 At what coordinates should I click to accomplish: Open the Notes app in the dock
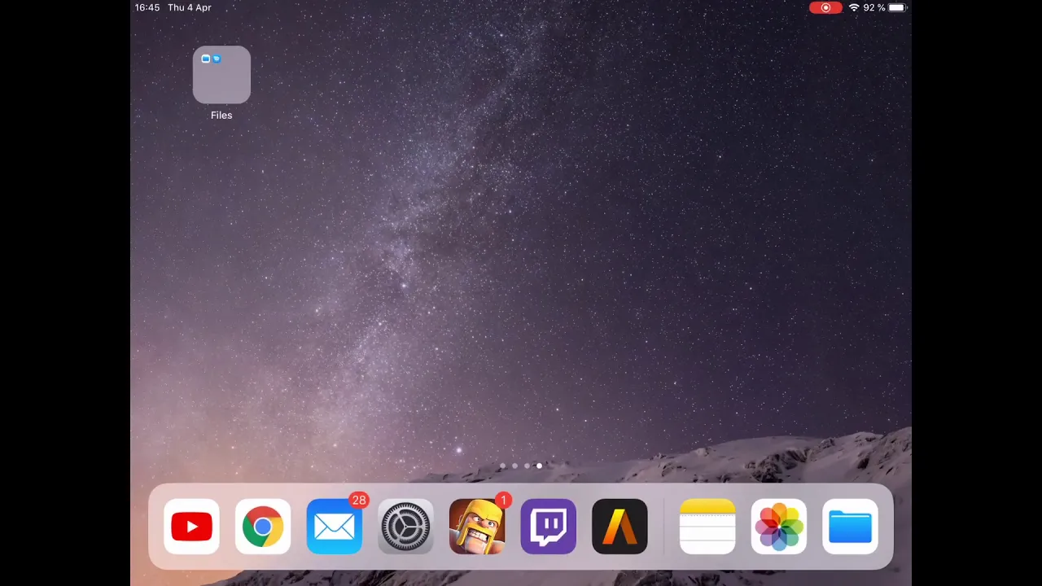[707, 527]
